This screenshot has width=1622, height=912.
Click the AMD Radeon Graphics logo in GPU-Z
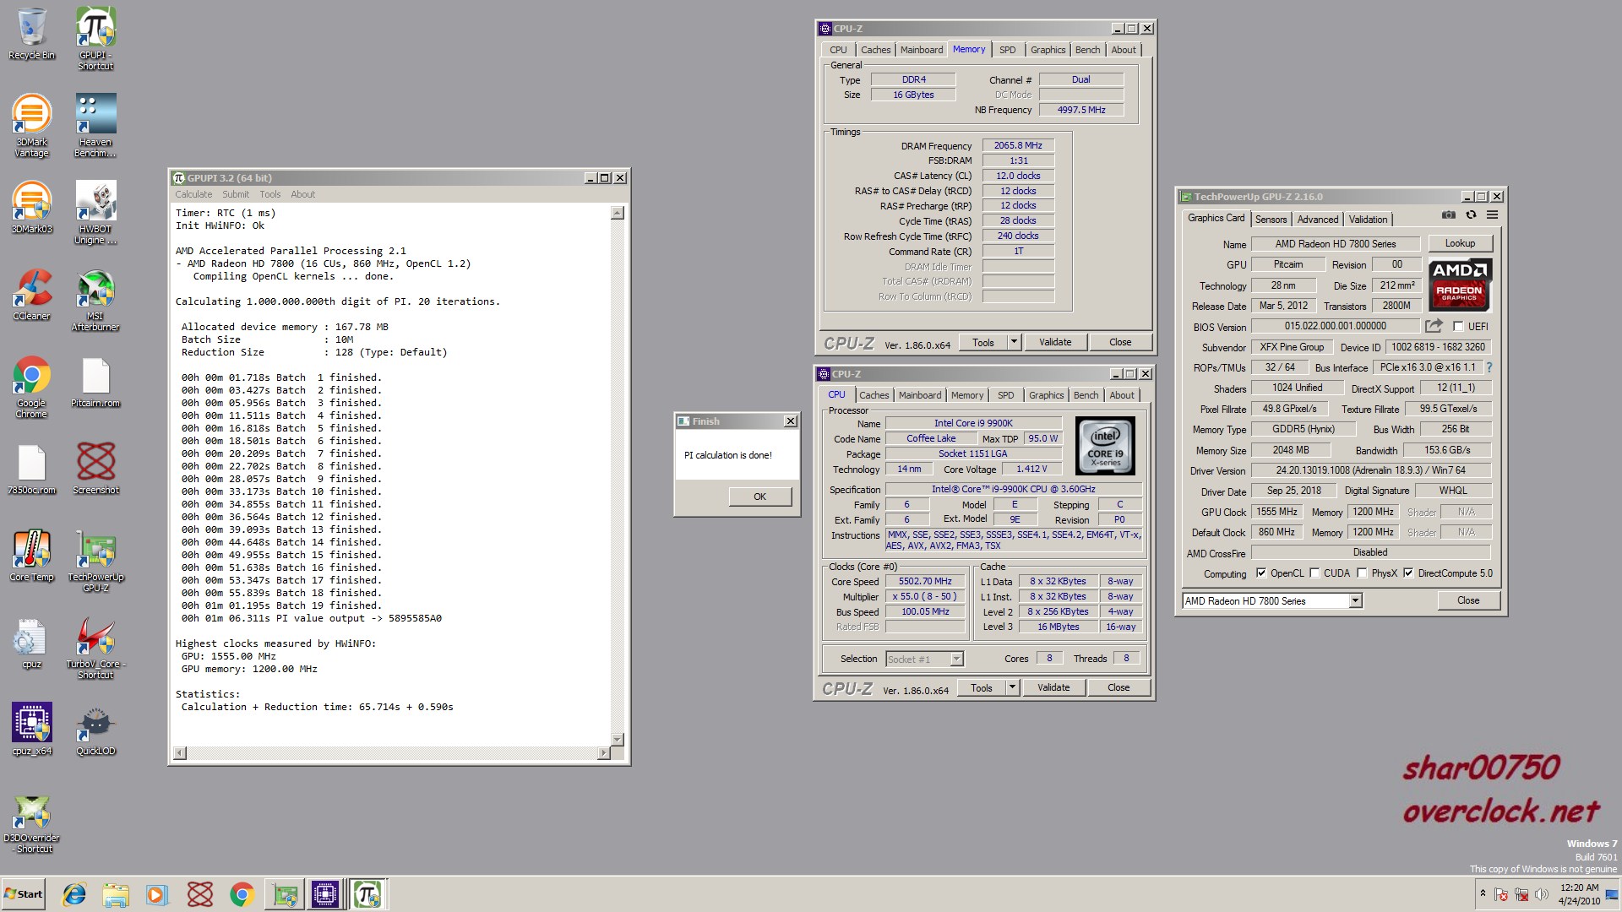pyautogui.click(x=1460, y=284)
